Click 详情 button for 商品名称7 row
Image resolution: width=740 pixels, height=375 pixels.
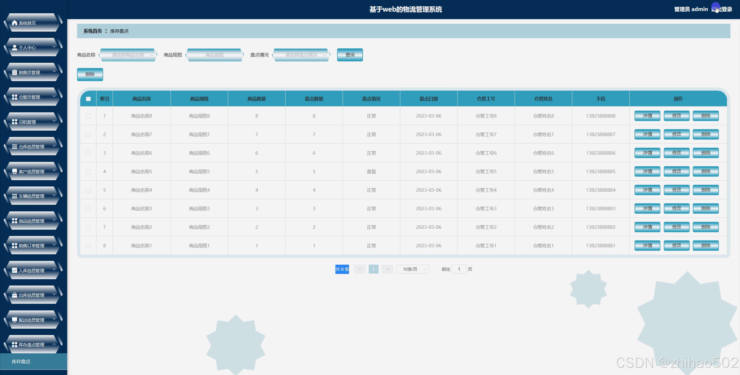647,134
